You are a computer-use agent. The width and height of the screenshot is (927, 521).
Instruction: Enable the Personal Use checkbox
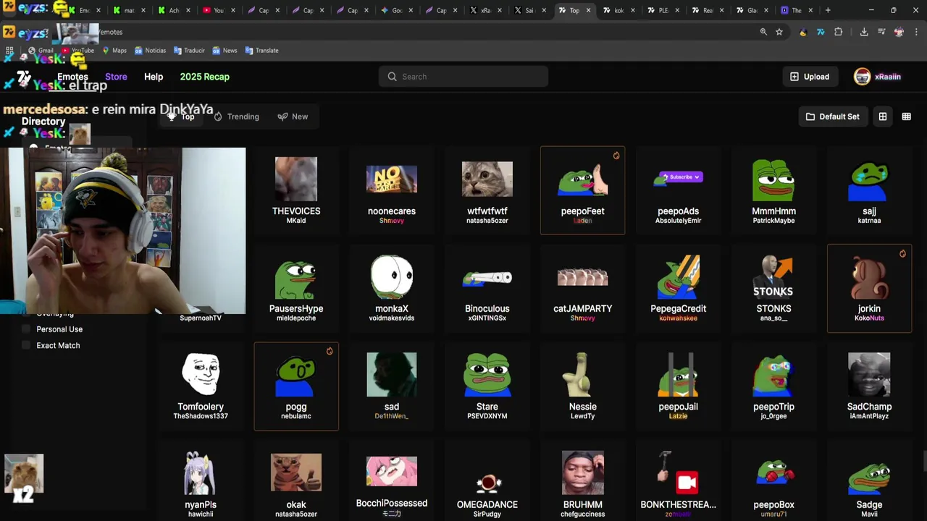tap(26, 329)
